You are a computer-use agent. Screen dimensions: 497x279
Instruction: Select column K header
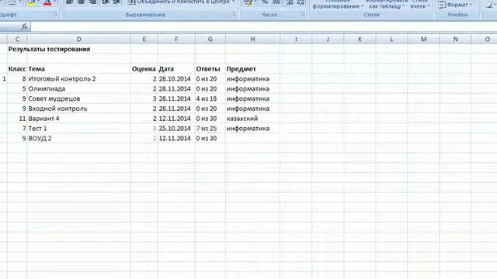tap(360, 40)
